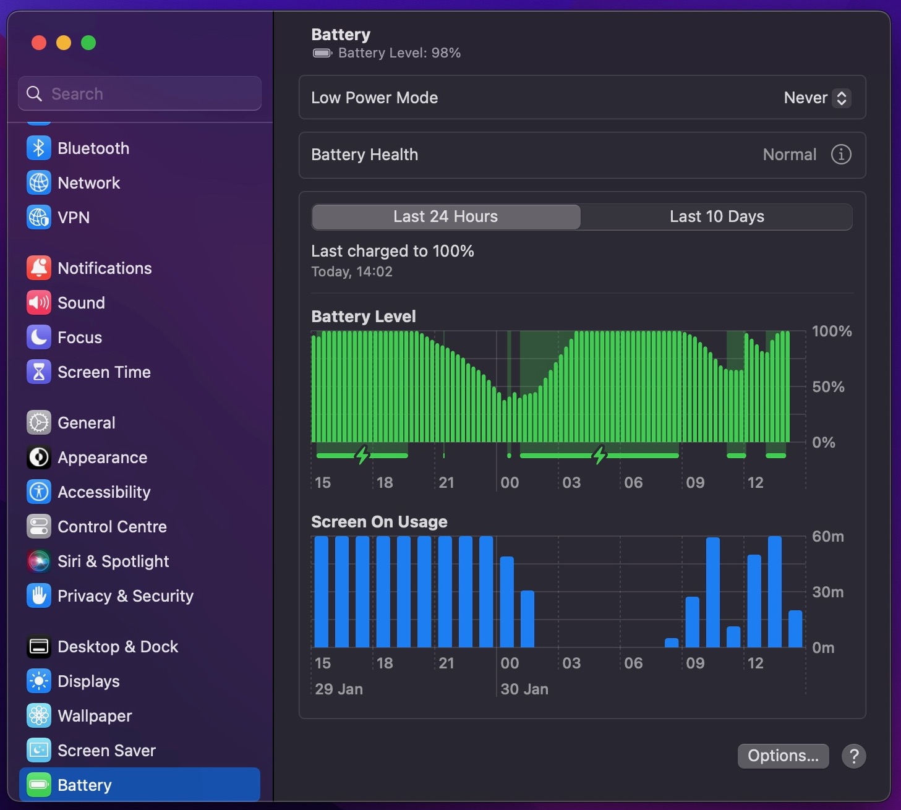Click the Network label text
This screenshot has width=901, height=810.
click(88, 183)
